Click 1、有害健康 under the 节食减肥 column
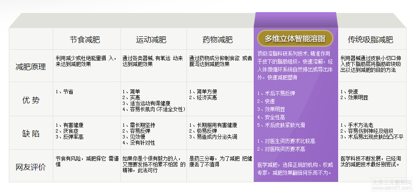The height and width of the screenshot is (194, 415). (x=69, y=125)
